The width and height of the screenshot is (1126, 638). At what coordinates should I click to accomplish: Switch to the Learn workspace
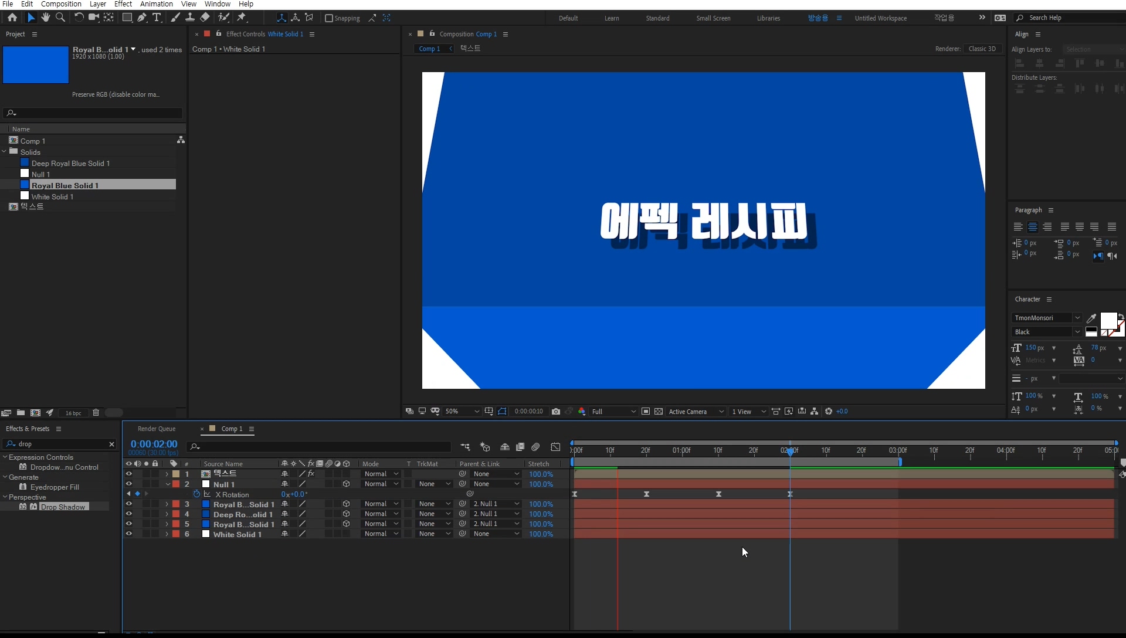[x=612, y=18]
